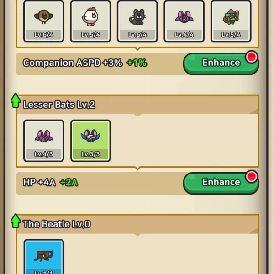Screen dimensions: 274x274
Task: Select the purple bat Lv.4/3 card
Action: 44,141
